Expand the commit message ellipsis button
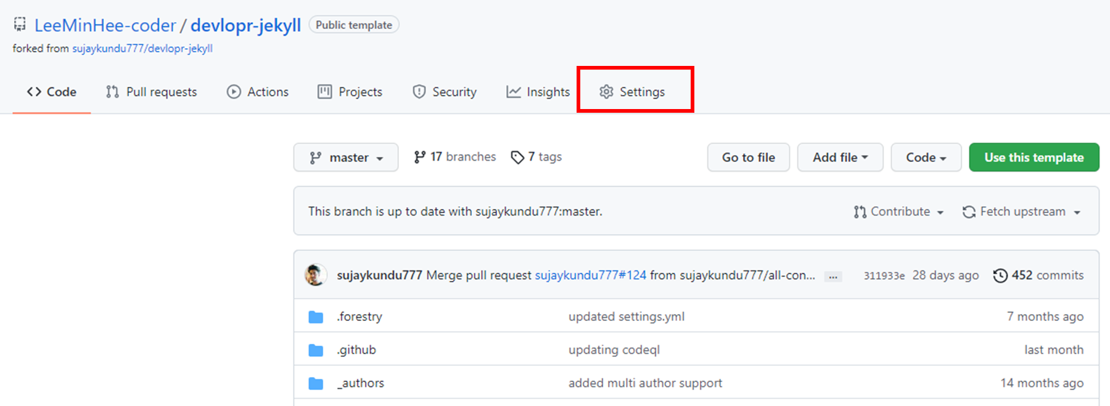Viewport: 1110px width, 406px height. pos(833,277)
